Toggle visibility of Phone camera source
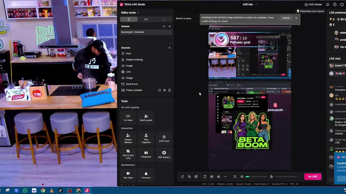This screenshot has height=194, width=346. [164, 90]
